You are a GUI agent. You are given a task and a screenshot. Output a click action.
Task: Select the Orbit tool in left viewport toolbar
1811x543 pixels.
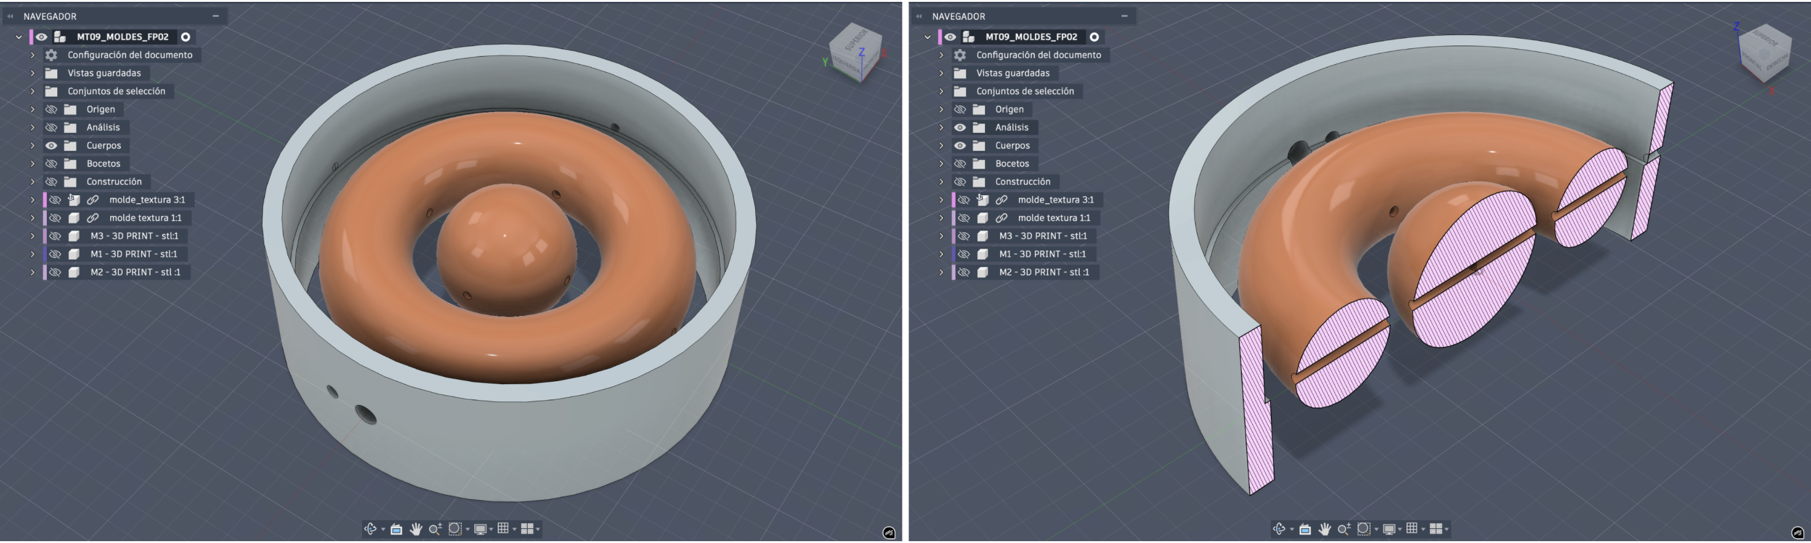370,529
